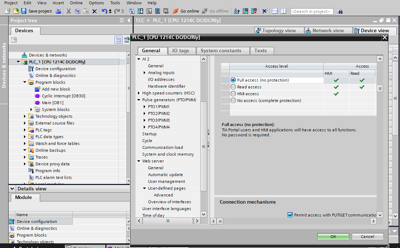400x248 pixels.
Task: Create a new project via toolbar icon
Action: pyautogui.click(x=8, y=11)
